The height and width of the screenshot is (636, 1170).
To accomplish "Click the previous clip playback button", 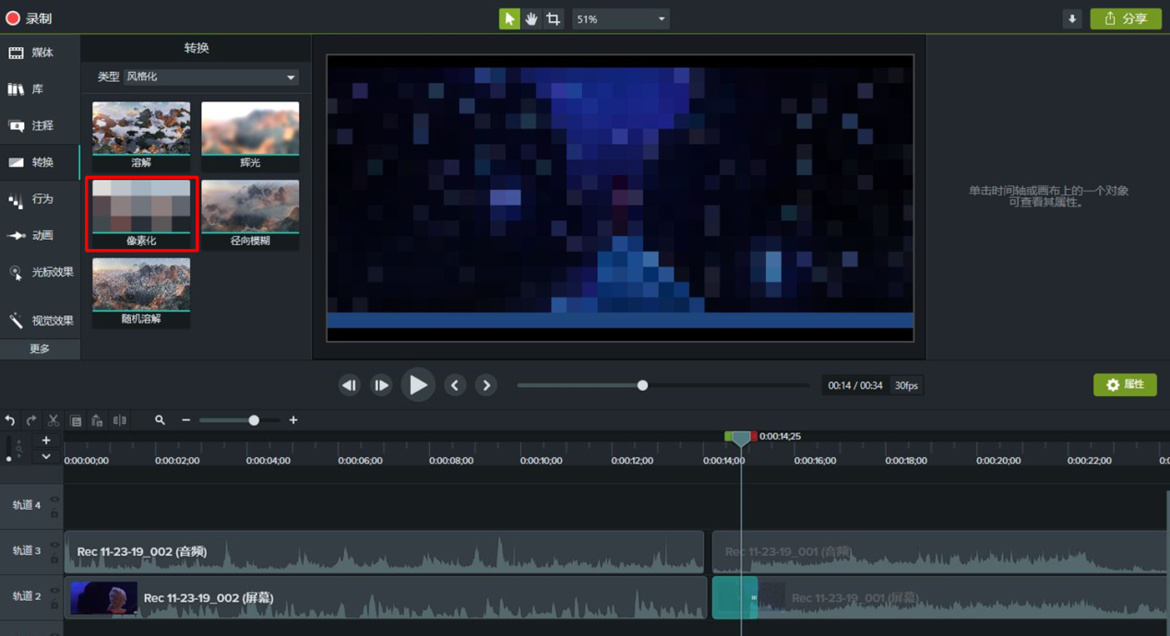I will click(349, 385).
